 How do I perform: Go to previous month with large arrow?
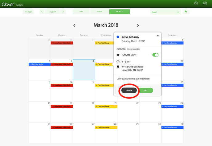click(x=74, y=25)
